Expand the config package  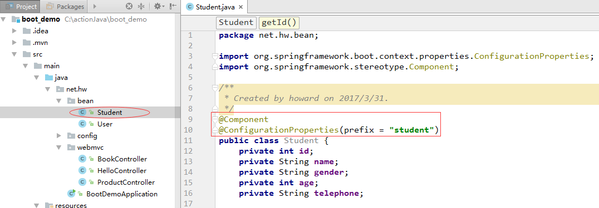tap(59, 136)
